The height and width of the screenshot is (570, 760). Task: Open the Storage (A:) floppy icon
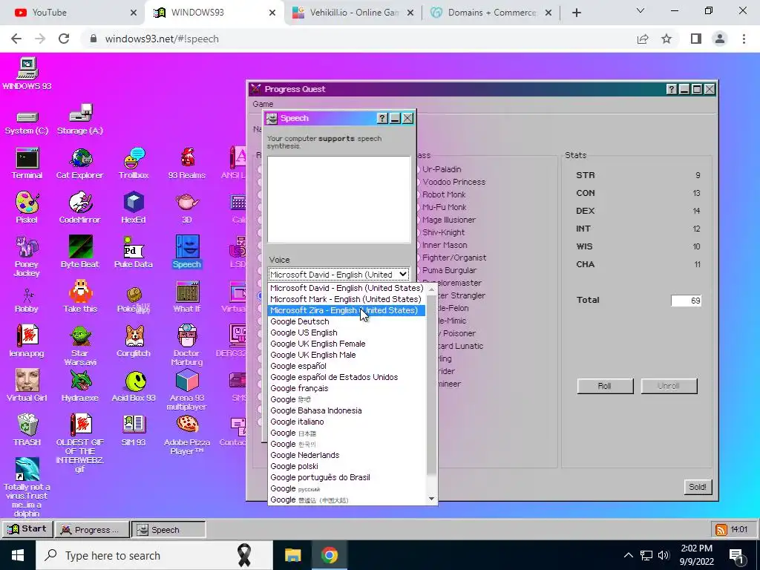coord(80,119)
